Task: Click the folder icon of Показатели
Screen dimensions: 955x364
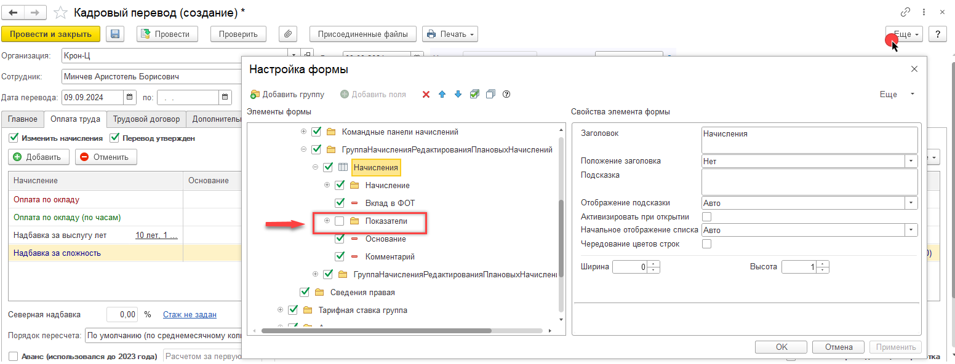Action: 354,221
